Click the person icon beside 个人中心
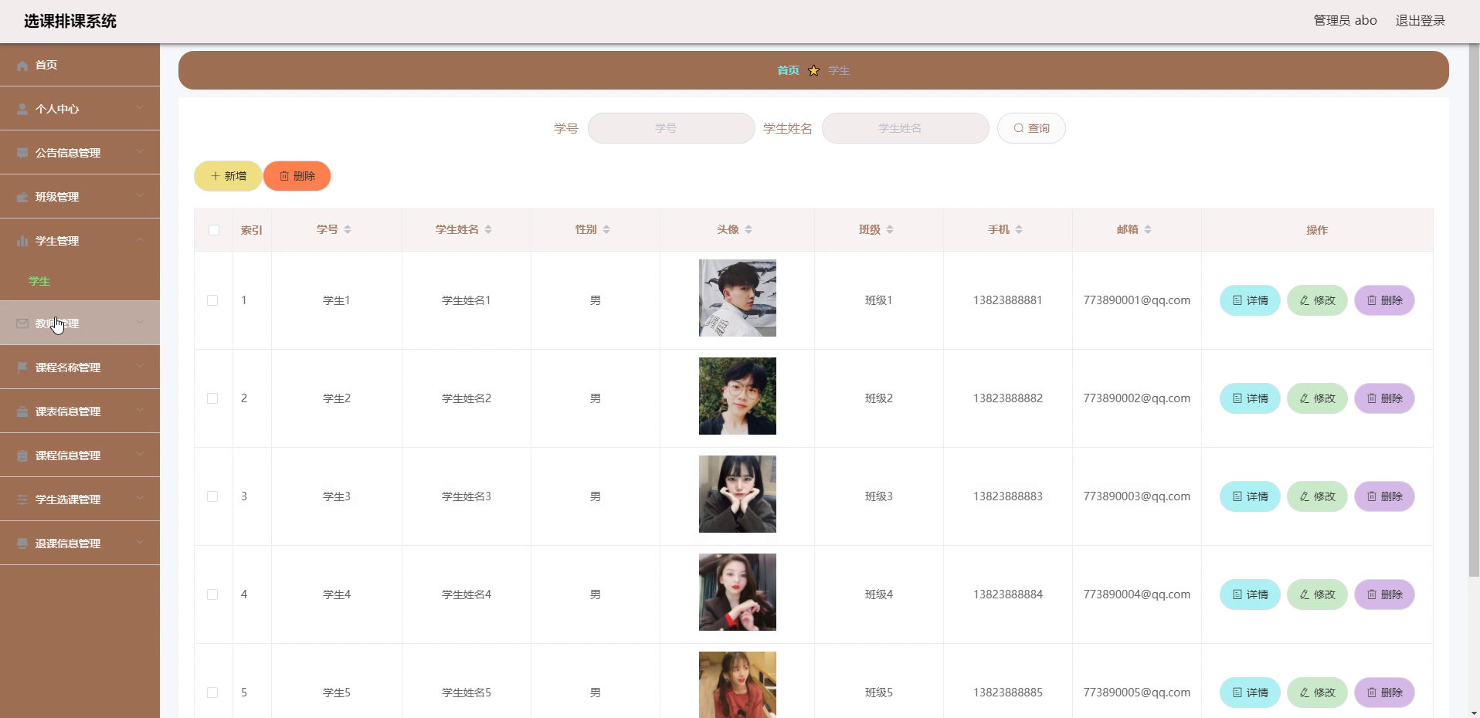The width and height of the screenshot is (1480, 718). [x=22, y=110]
